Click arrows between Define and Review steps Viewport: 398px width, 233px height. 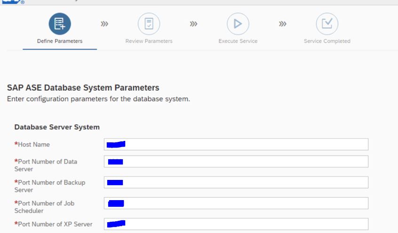click(104, 24)
